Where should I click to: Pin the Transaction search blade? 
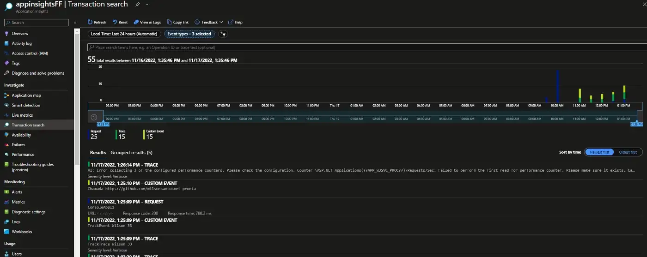click(x=138, y=4)
